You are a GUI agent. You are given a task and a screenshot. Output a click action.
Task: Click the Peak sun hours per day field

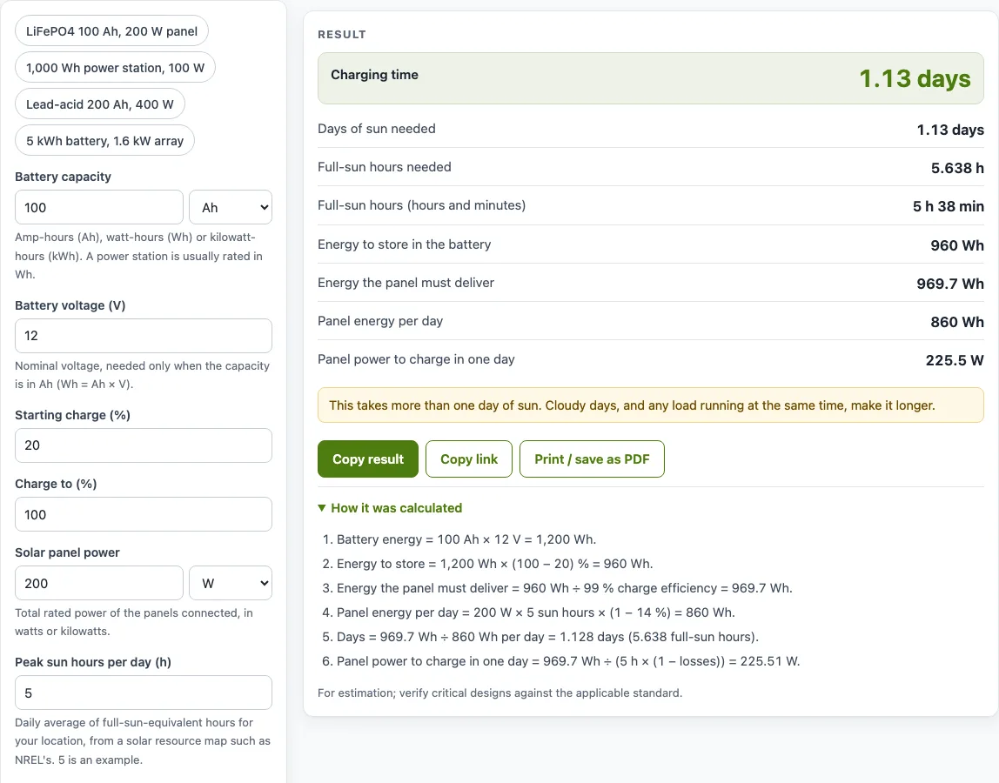pos(144,693)
